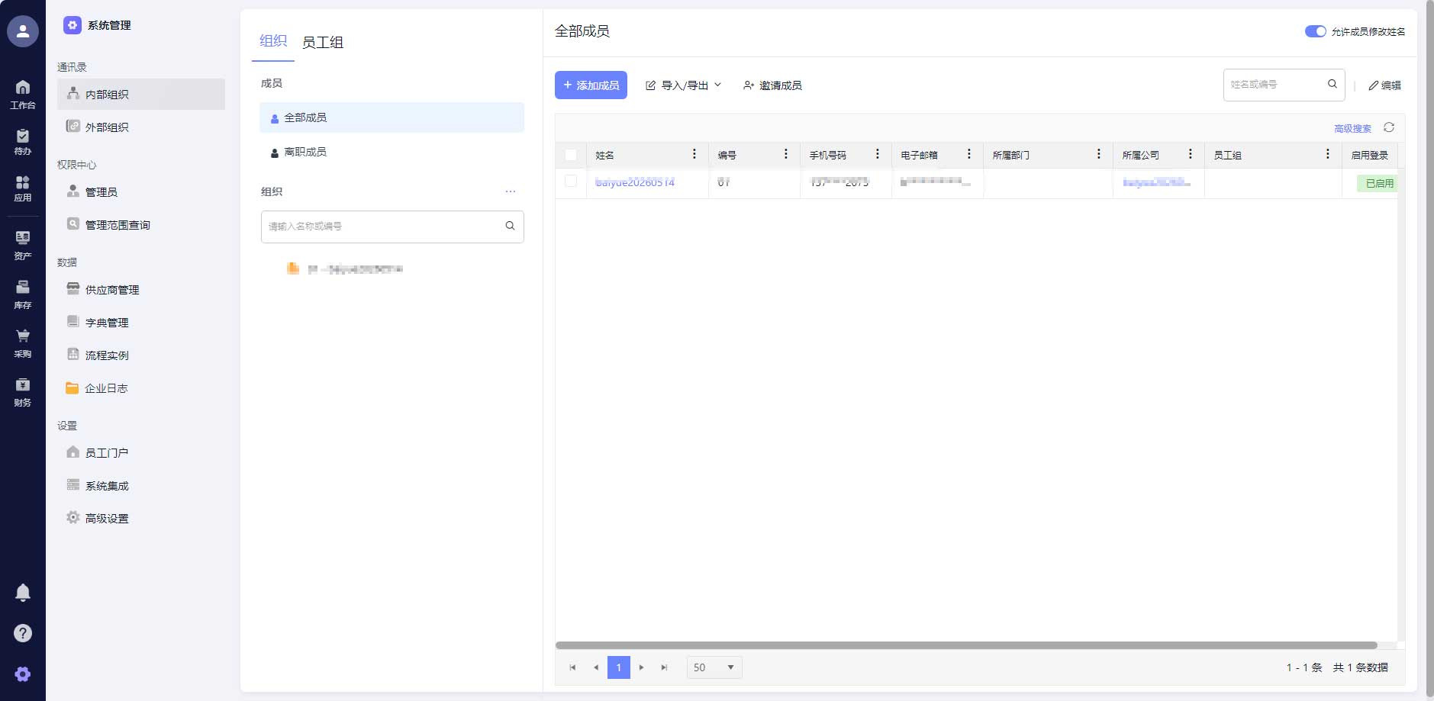The image size is (1434, 701).
Task: Open 库存 in left rail
Action: pyautogui.click(x=23, y=295)
